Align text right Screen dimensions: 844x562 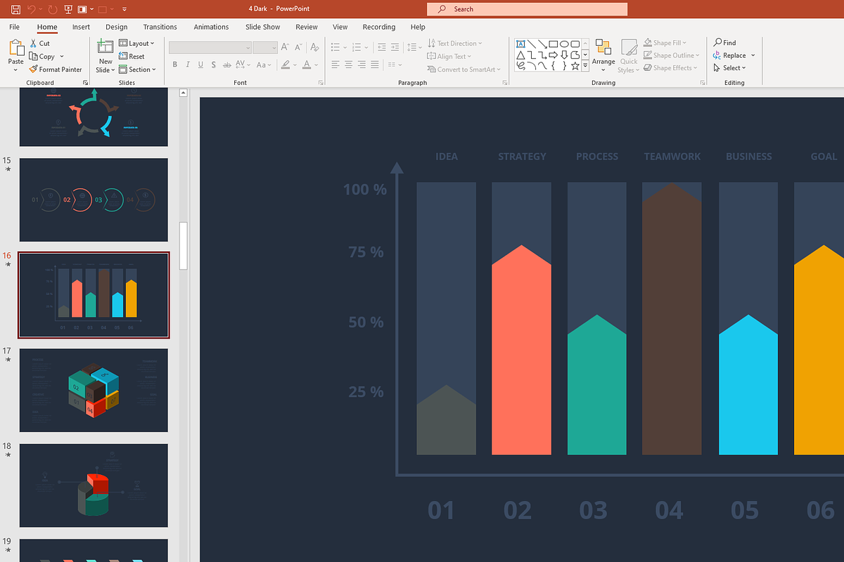coord(362,65)
